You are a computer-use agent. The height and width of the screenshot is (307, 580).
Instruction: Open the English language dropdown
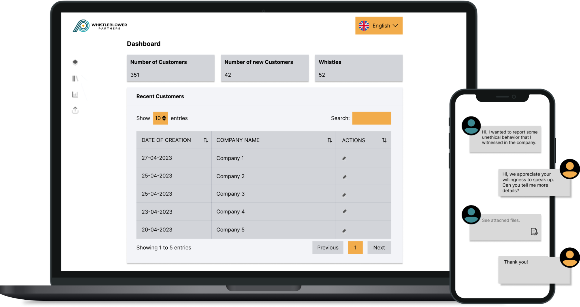379,26
